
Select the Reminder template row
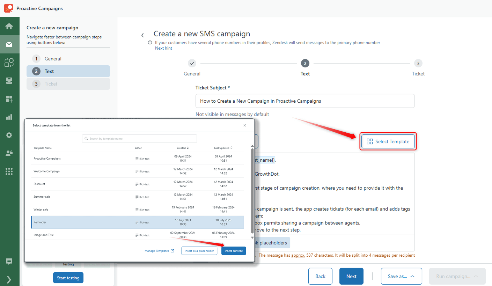coord(137,222)
